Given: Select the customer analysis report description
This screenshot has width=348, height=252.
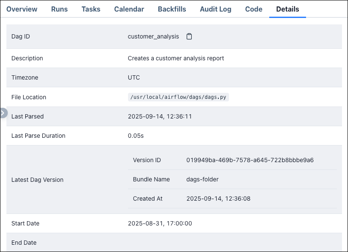Looking at the screenshot, I should click(x=175, y=58).
